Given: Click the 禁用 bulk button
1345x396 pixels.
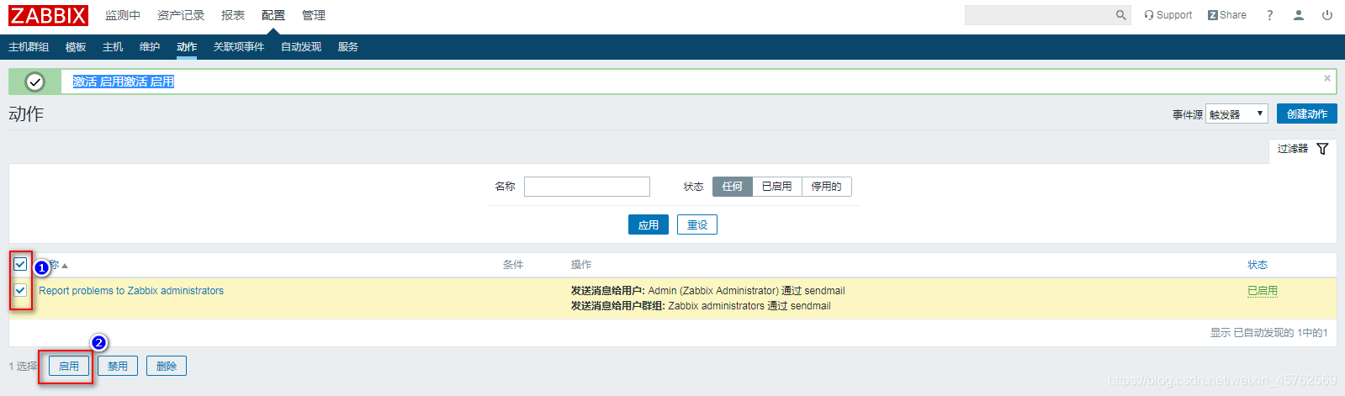Looking at the screenshot, I should click(x=118, y=366).
